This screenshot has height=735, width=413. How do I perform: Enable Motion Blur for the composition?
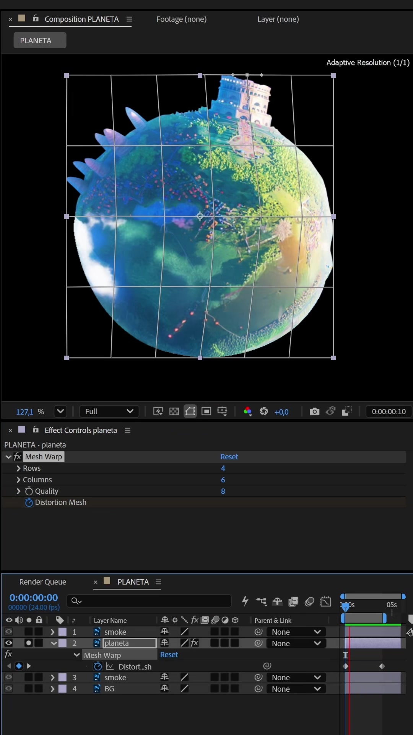click(x=309, y=601)
